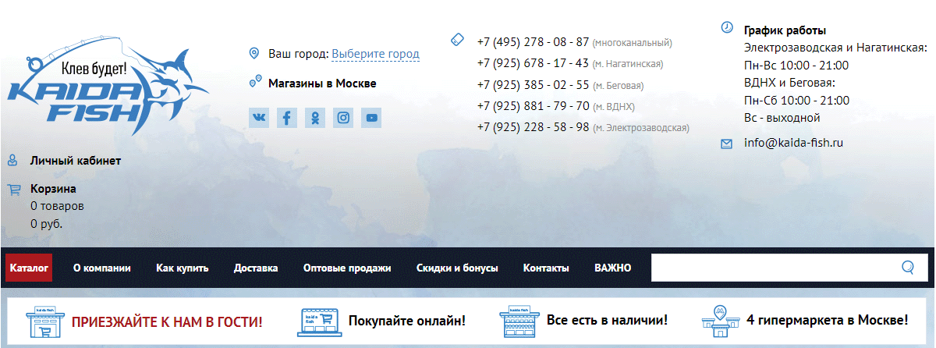Click the 4 гипермаркета в Москве! text
Screen dimensions: 936x348
point(828,321)
